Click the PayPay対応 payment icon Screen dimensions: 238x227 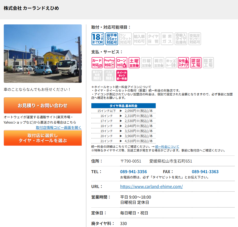(109, 63)
